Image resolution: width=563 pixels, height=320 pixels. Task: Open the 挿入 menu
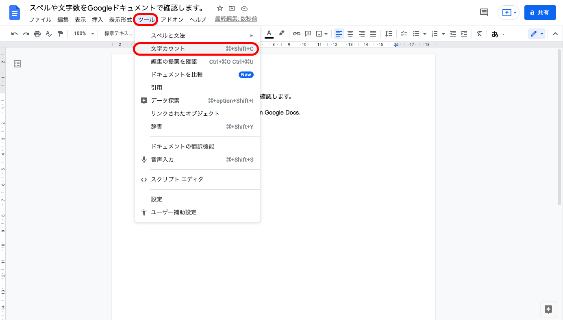[98, 19]
